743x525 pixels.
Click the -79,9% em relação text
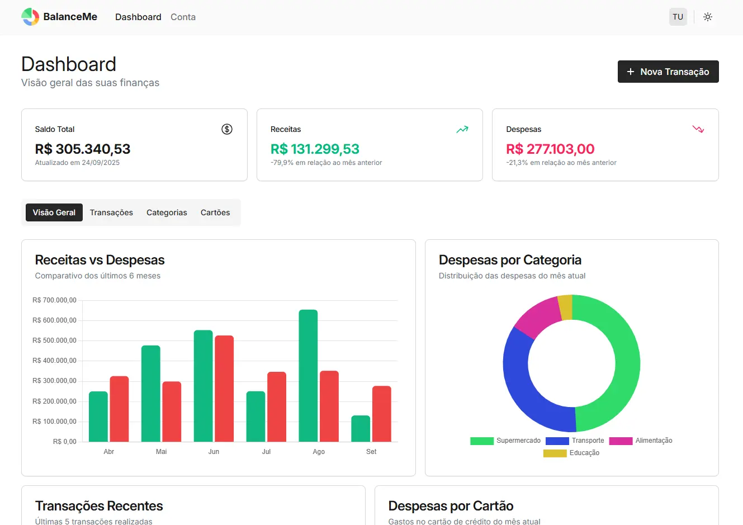coord(326,163)
